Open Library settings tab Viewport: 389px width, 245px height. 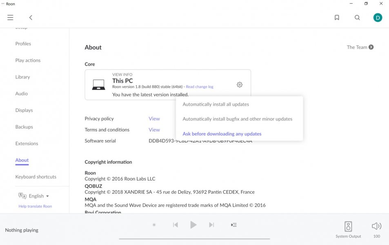pos(22,77)
